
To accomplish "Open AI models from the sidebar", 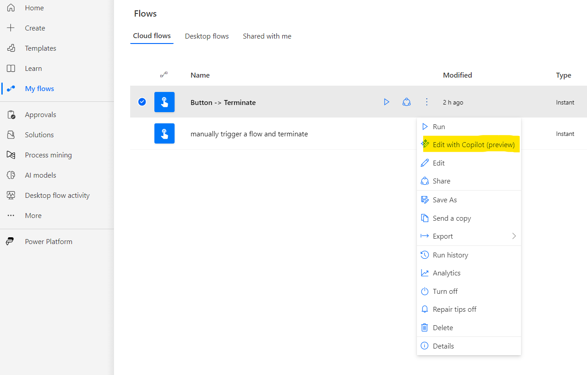I will click(40, 175).
